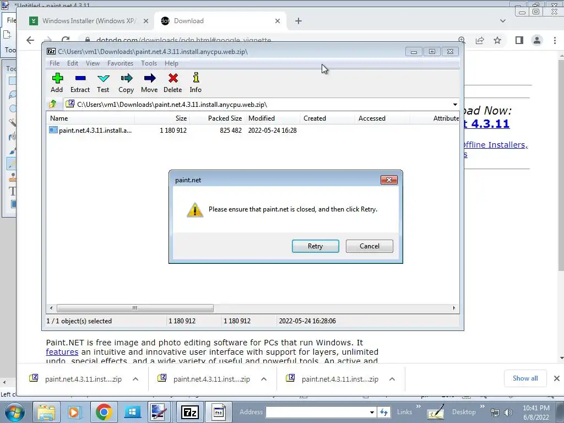Go up one folder level in 7-Zip

[x=53, y=104]
